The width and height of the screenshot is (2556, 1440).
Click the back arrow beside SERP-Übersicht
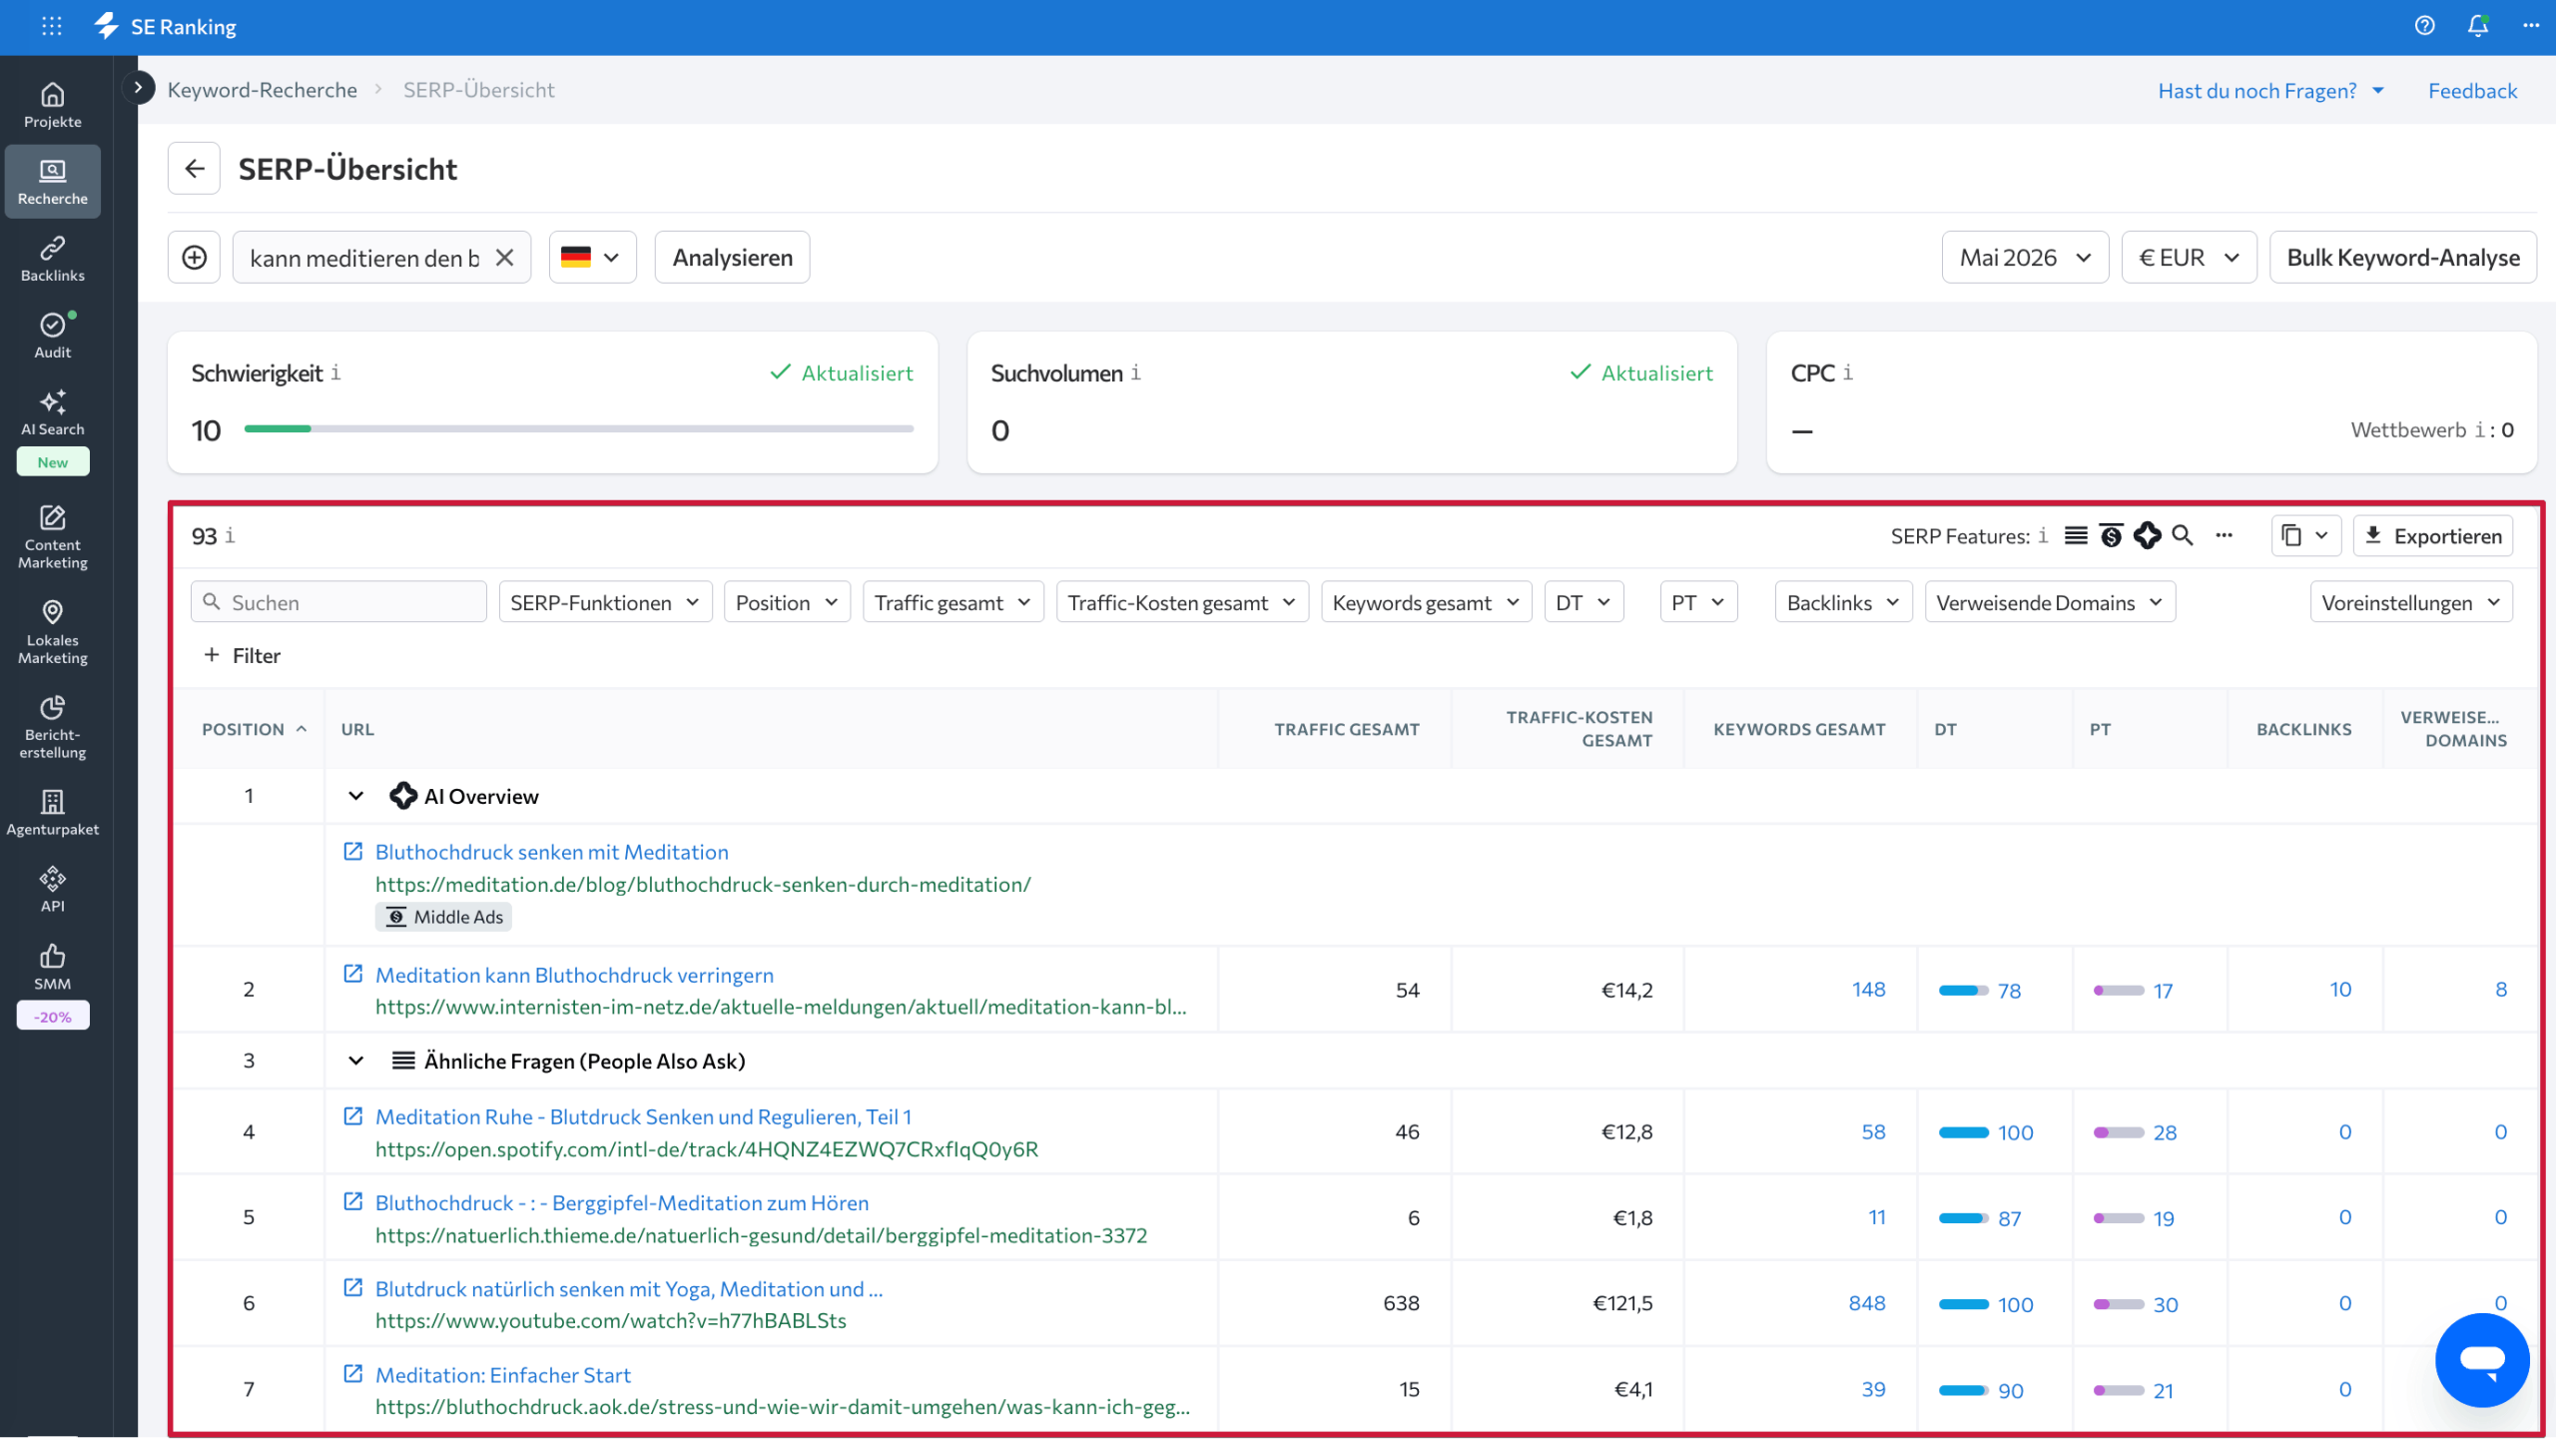pyautogui.click(x=194, y=169)
